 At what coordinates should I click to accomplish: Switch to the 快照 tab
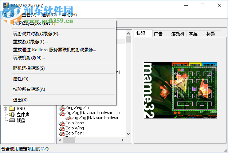[x=143, y=33]
